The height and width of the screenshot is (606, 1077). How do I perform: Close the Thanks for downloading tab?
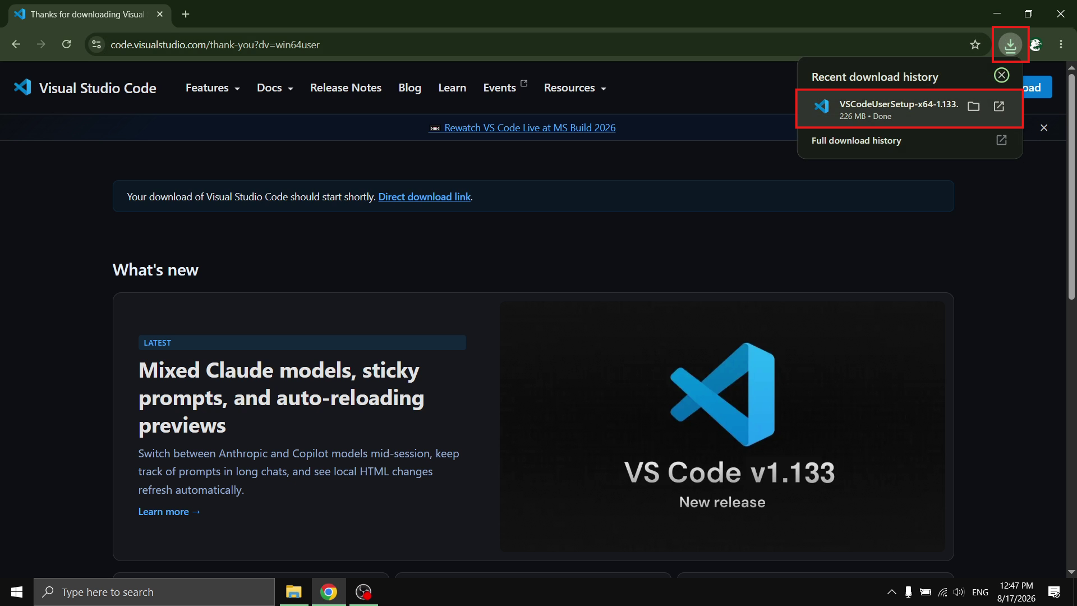pyautogui.click(x=160, y=14)
